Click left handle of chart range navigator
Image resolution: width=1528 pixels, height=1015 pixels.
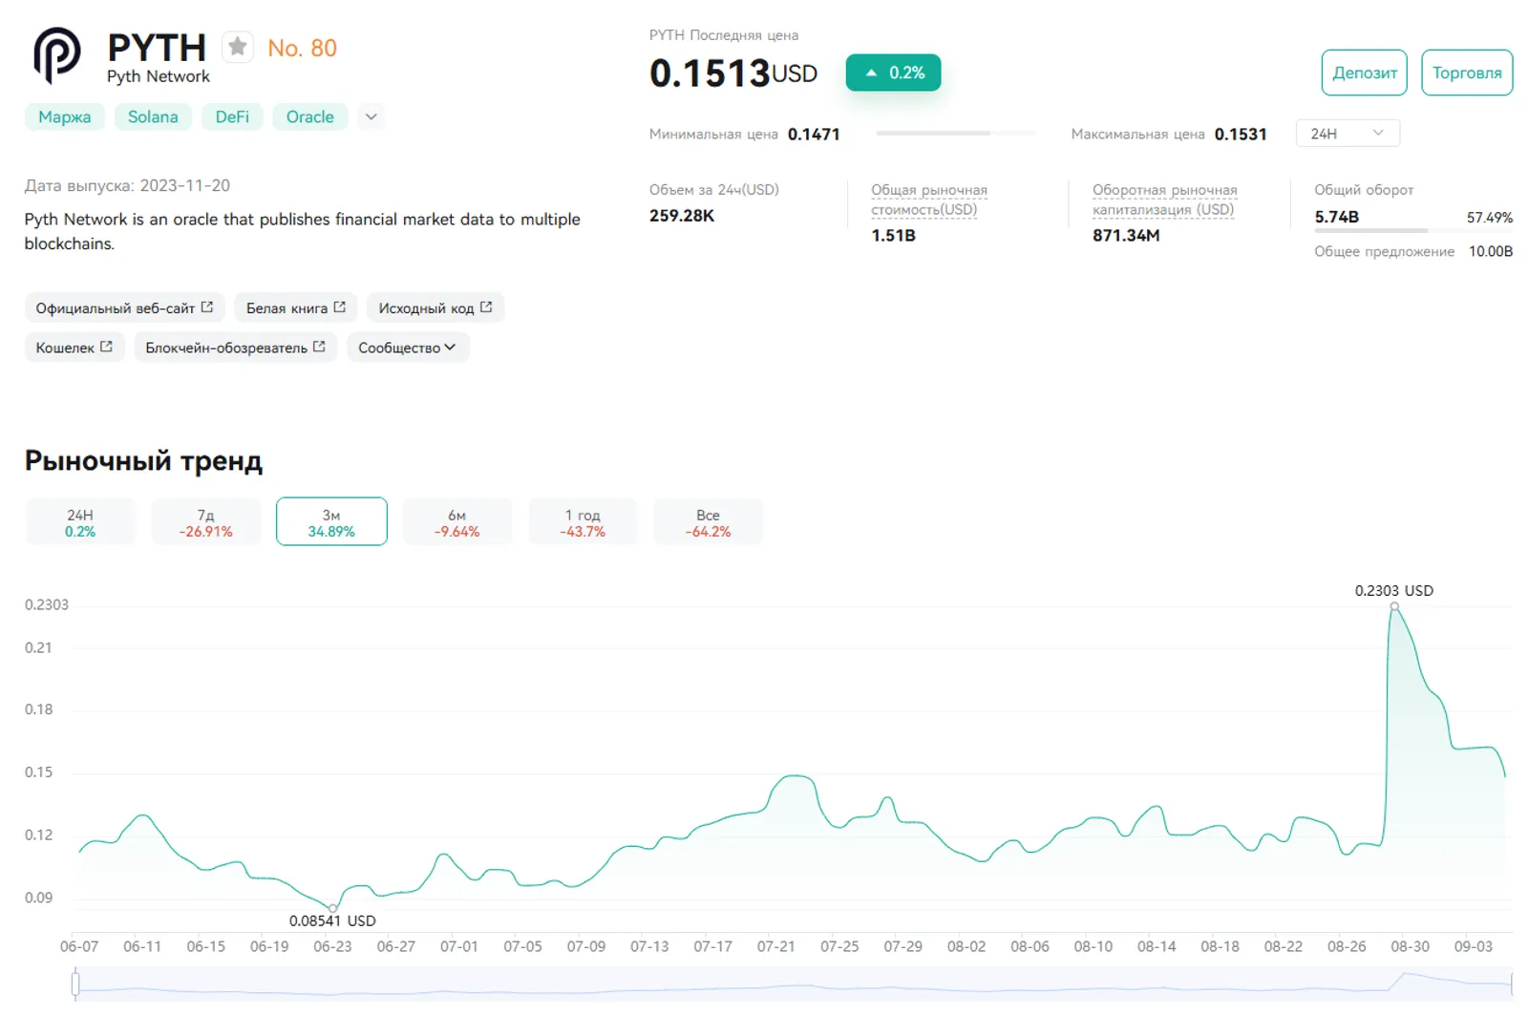pyautogui.click(x=75, y=983)
